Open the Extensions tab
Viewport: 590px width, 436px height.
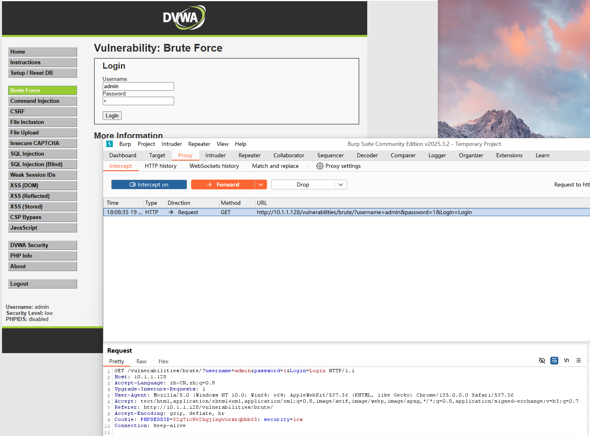[x=509, y=155]
